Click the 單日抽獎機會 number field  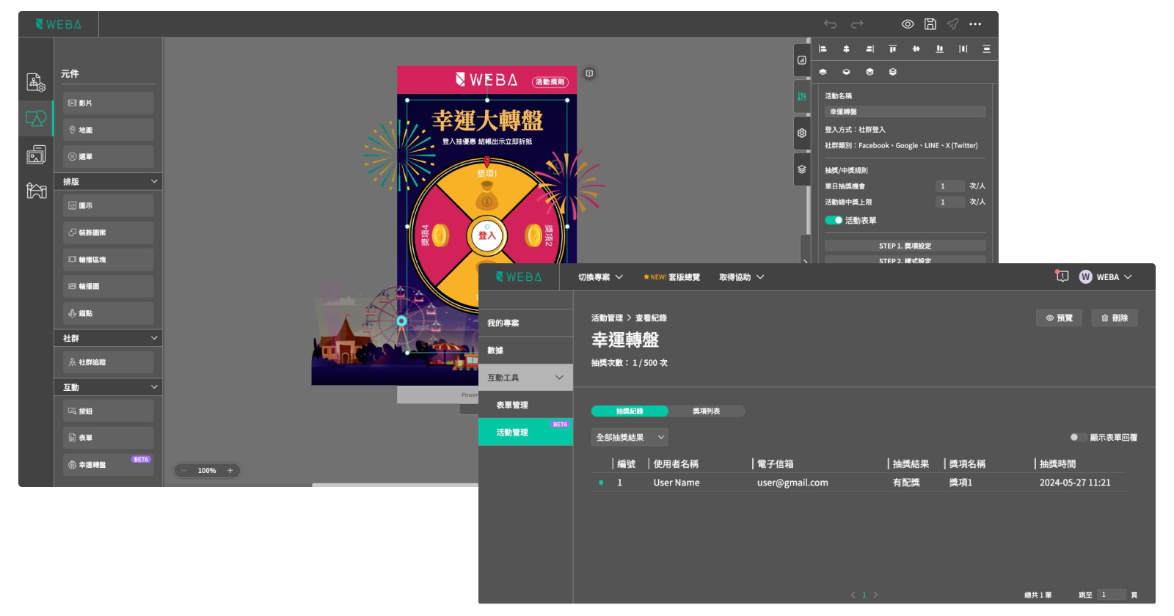click(x=949, y=186)
